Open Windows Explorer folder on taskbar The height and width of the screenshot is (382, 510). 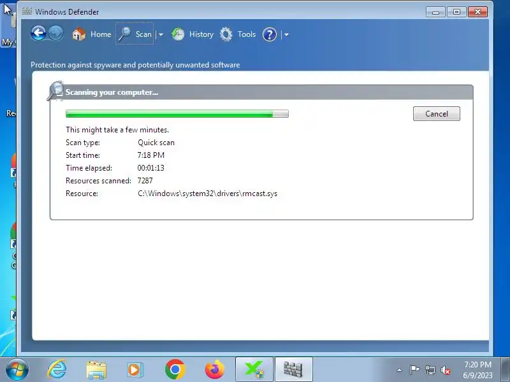click(96, 370)
